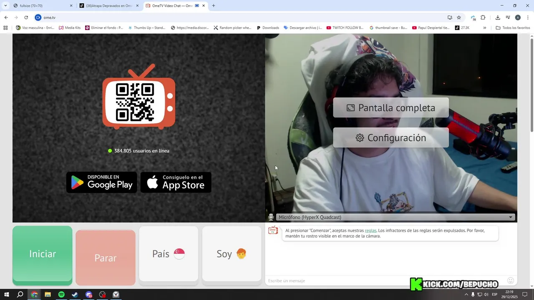The width and height of the screenshot is (534, 300).
Task: Open the tab search dropdown arrow
Action: pyautogui.click(x=5, y=6)
